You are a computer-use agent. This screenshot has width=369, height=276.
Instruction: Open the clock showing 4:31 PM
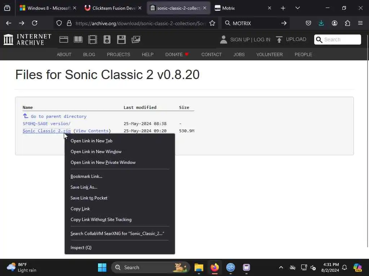pos(330,267)
